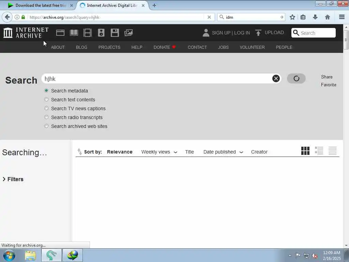Screen dimensions: 349x262
Task: Open the Software floppy disk icon
Action: pos(115,33)
